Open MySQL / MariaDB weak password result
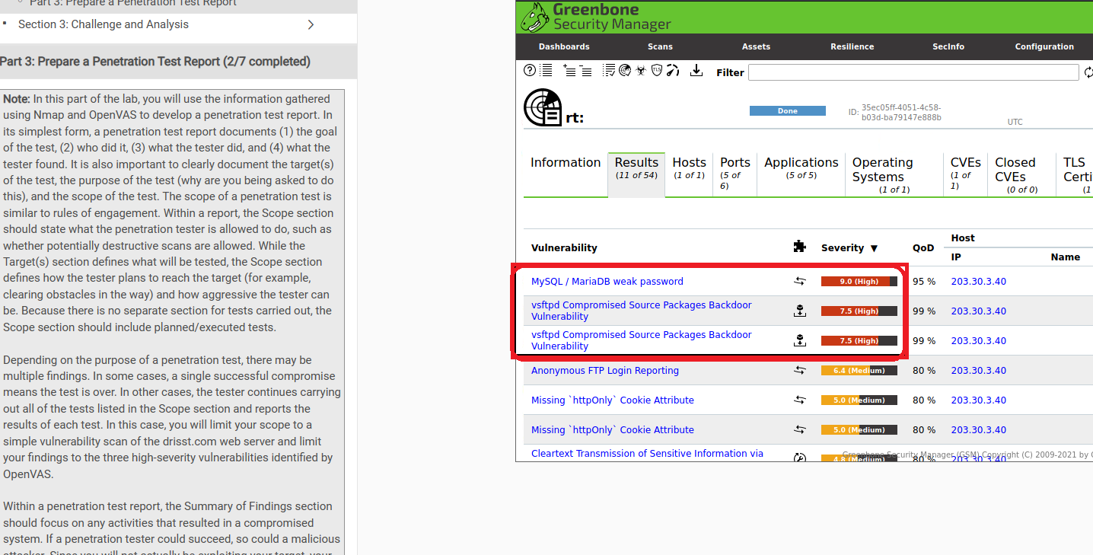 tap(607, 281)
